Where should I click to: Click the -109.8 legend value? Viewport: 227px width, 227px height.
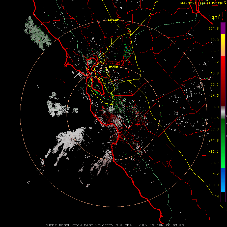pos(213,185)
